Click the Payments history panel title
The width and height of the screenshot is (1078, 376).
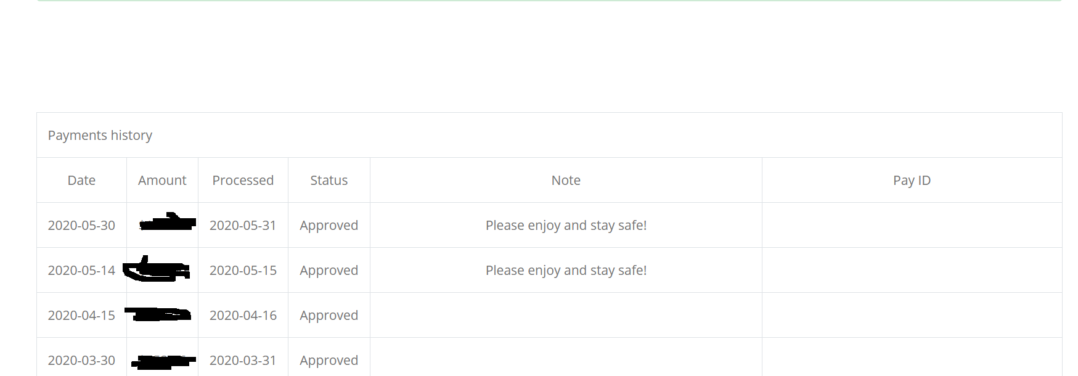100,135
